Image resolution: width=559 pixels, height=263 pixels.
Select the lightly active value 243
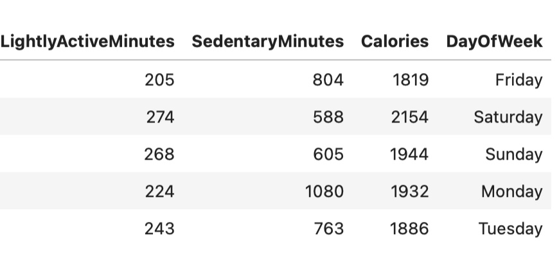click(160, 229)
